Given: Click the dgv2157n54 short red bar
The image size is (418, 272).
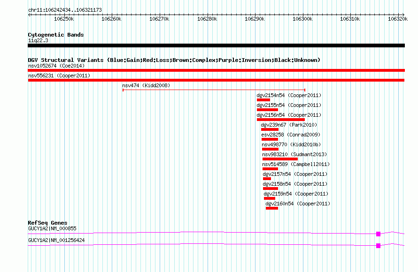Looking at the screenshot, I should [x=267, y=179].
